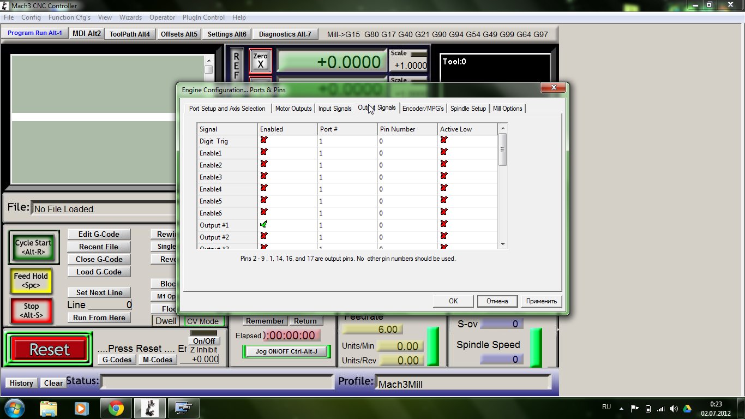This screenshot has width=745, height=419.
Task: Toggle Active Low for Digit Trig
Action: pos(444,140)
